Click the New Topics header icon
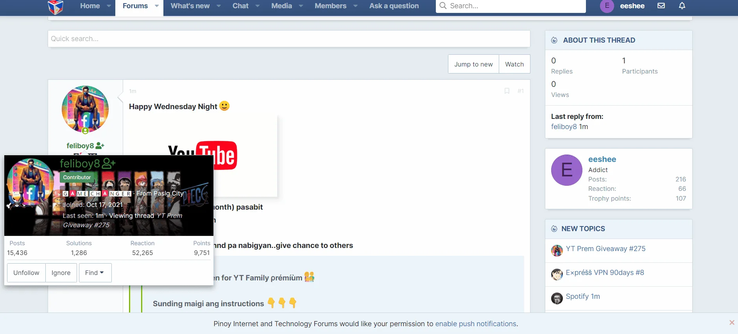This screenshot has height=334, width=738. coord(554,229)
